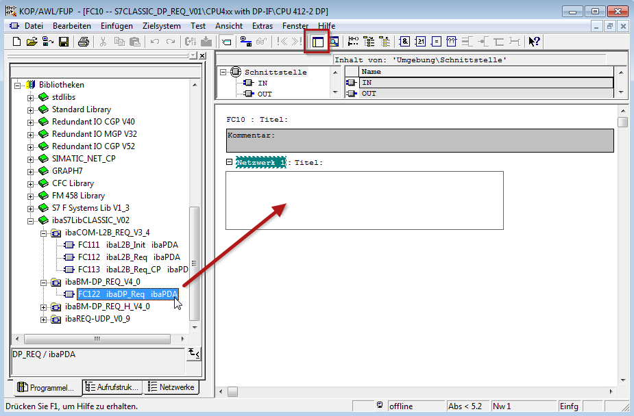Switch to the Netzwerke tab

click(171, 387)
